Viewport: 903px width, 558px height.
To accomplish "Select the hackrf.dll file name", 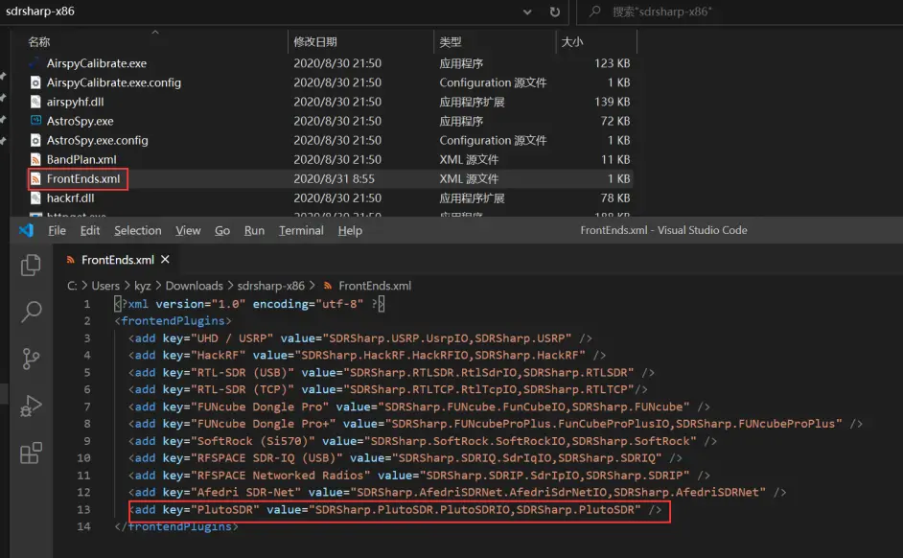I will click(x=70, y=198).
